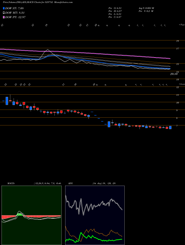
Task: Click the ADX panel title
Action: pos(71,183)
